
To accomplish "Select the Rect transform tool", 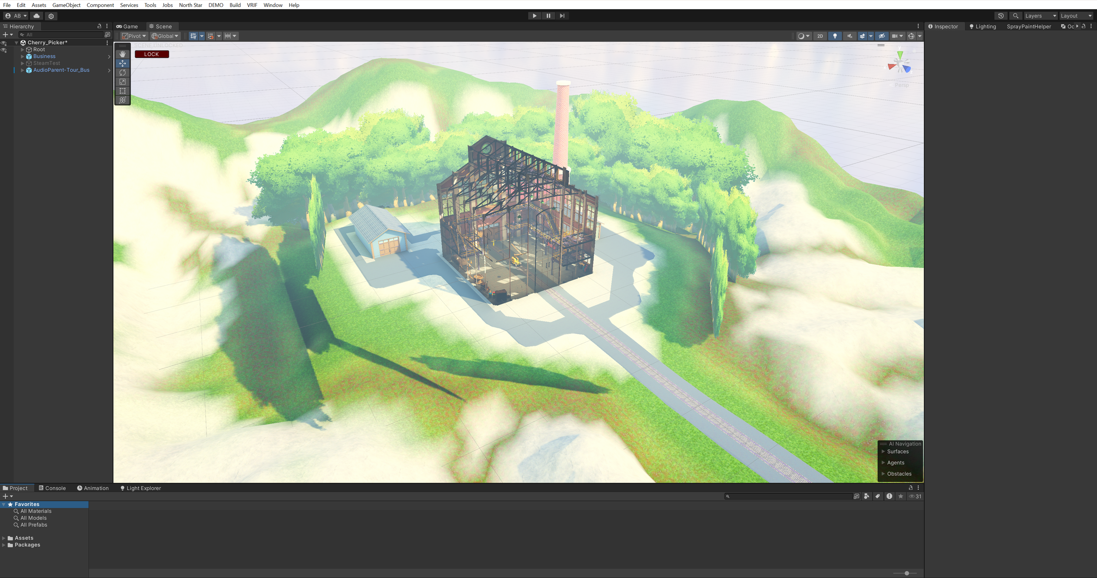I will tap(122, 91).
